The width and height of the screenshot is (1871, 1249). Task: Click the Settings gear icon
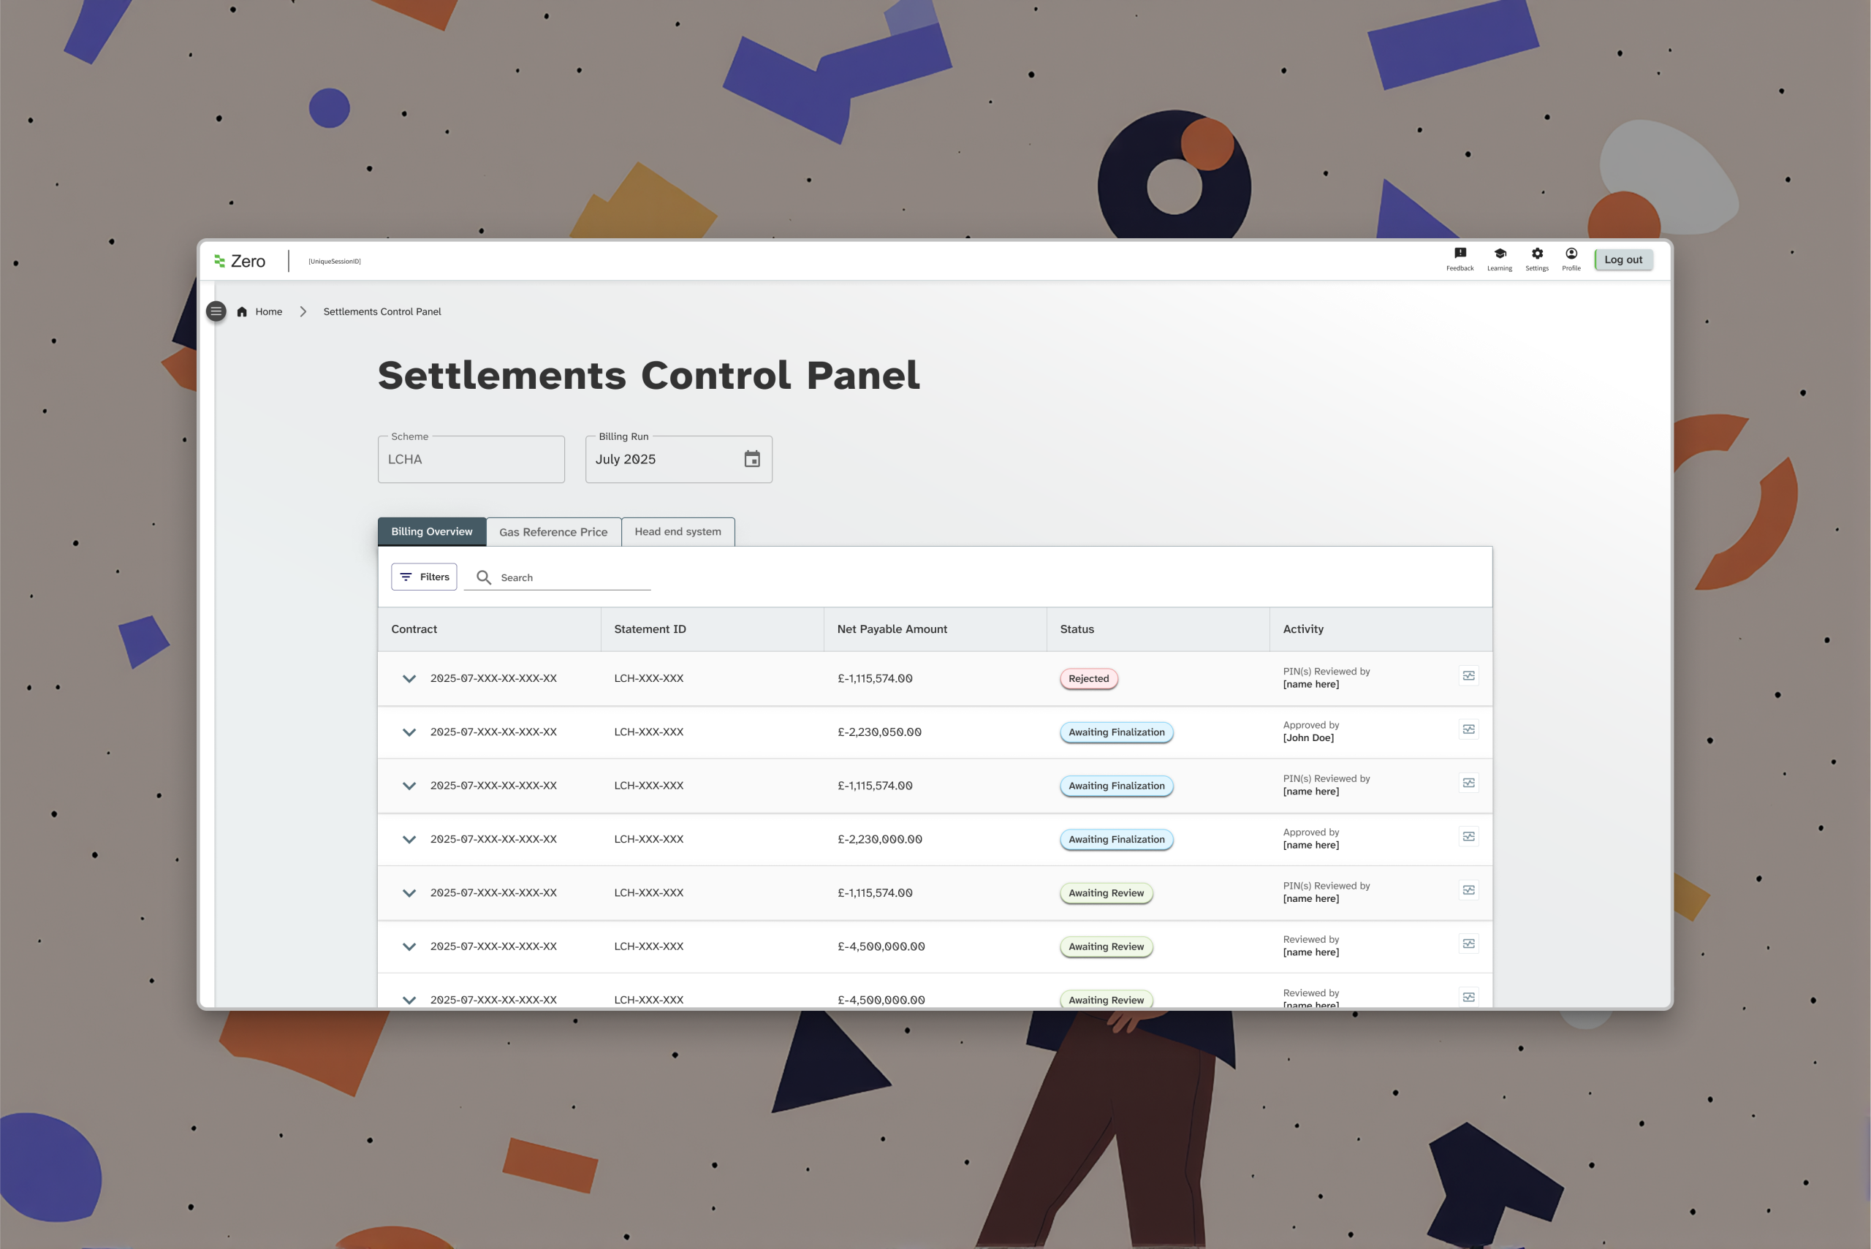1536,258
